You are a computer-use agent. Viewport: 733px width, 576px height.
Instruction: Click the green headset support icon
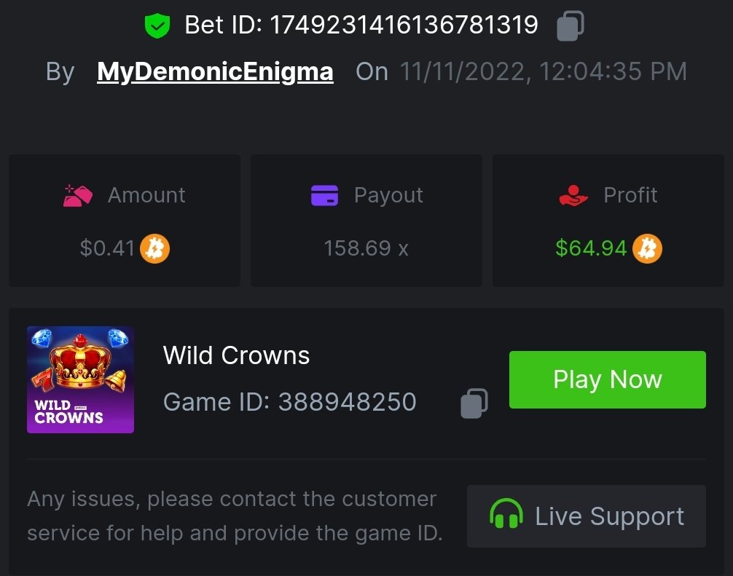click(506, 516)
